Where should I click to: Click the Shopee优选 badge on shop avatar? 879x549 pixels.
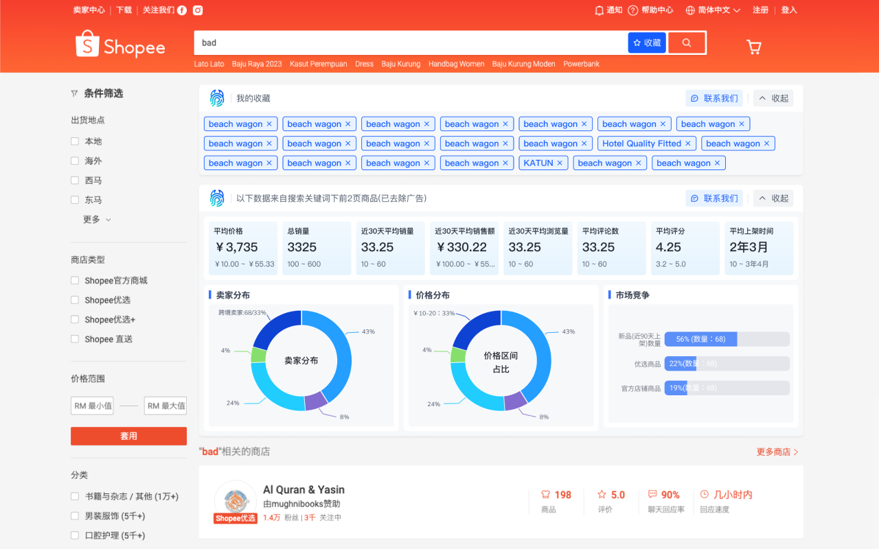(x=236, y=518)
